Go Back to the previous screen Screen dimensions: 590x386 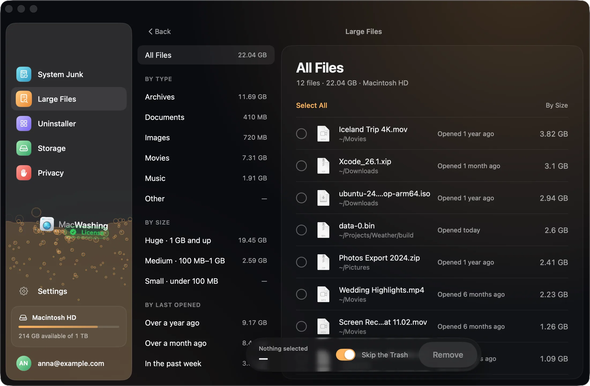[x=160, y=32]
